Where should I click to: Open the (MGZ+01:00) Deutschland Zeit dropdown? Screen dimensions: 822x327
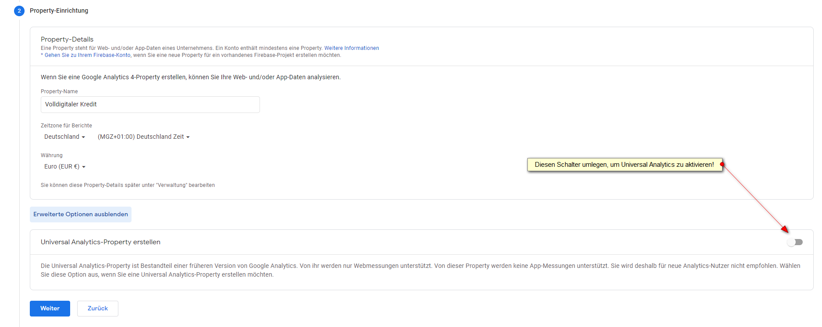[x=143, y=137]
